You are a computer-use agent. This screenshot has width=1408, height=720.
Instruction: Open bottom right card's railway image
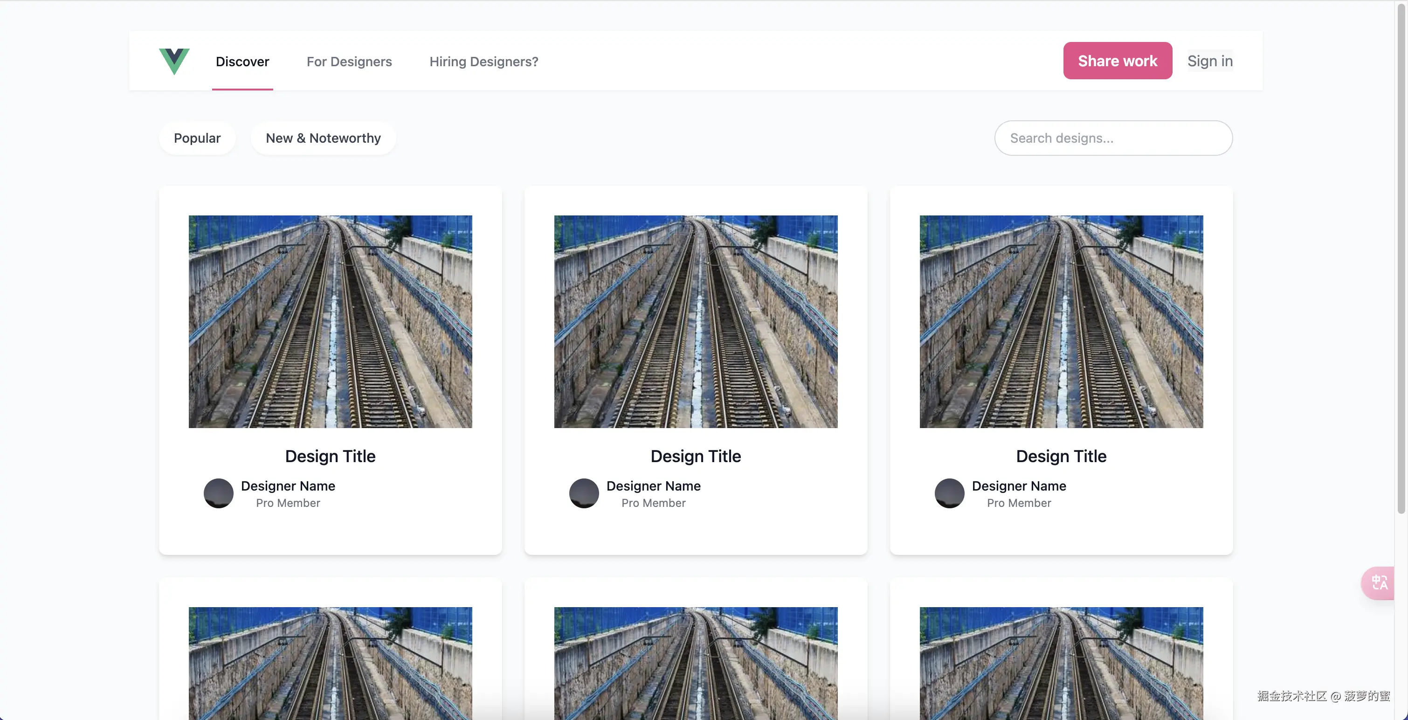tap(1061, 663)
